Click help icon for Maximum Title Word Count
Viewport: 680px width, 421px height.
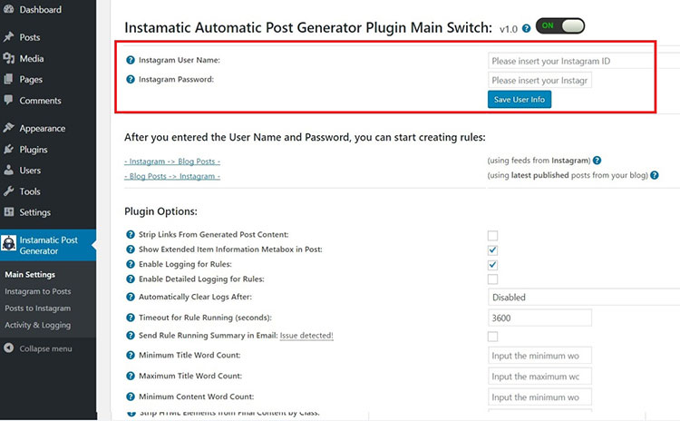click(x=130, y=376)
